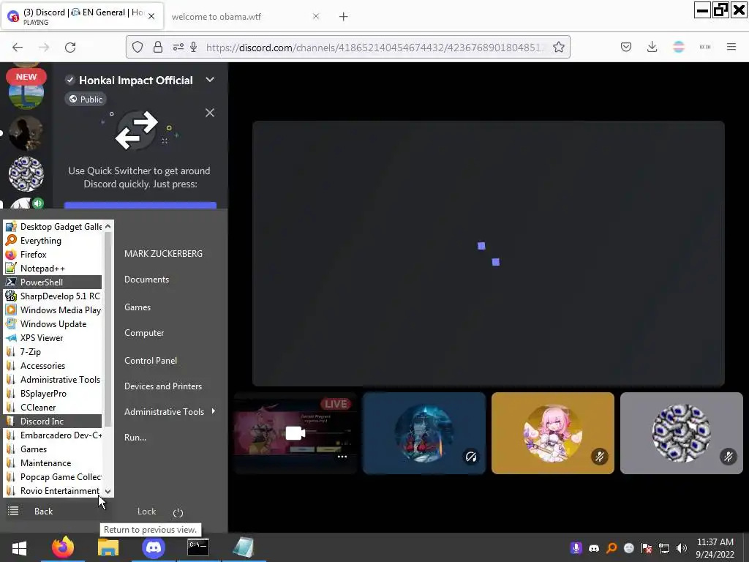The image size is (749, 562).
Task: Click the programs list scrollbar down arrow
Action: tap(108, 491)
